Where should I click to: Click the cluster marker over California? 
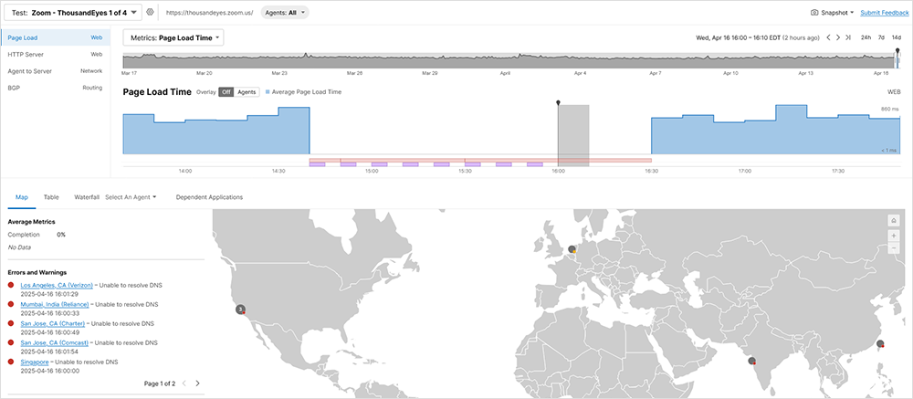coord(240,310)
